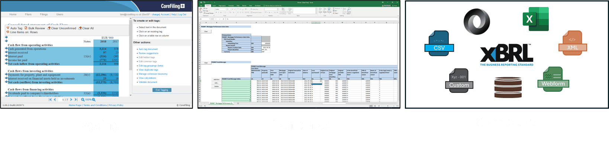Click the value 3,214
Image resolution: width=609 pixels, height=142 pixels.
103,49
